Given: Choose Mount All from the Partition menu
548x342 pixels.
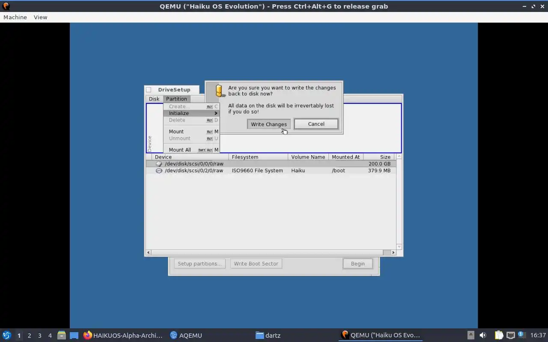Looking at the screenshot, I should [x=191, y=150].
